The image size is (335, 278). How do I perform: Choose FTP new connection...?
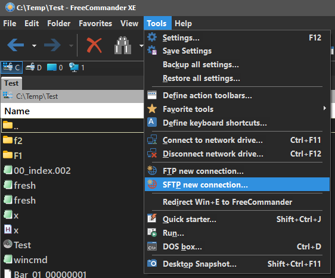[x=237, y=171]
